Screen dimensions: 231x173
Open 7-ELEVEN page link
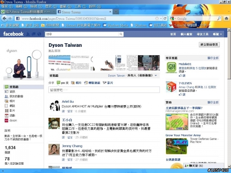click(x=185, y=83)
